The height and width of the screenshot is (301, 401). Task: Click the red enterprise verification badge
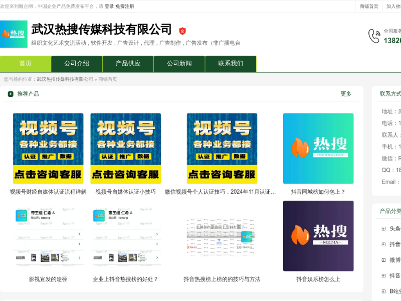pyautogui.click(x=182, y=31)
